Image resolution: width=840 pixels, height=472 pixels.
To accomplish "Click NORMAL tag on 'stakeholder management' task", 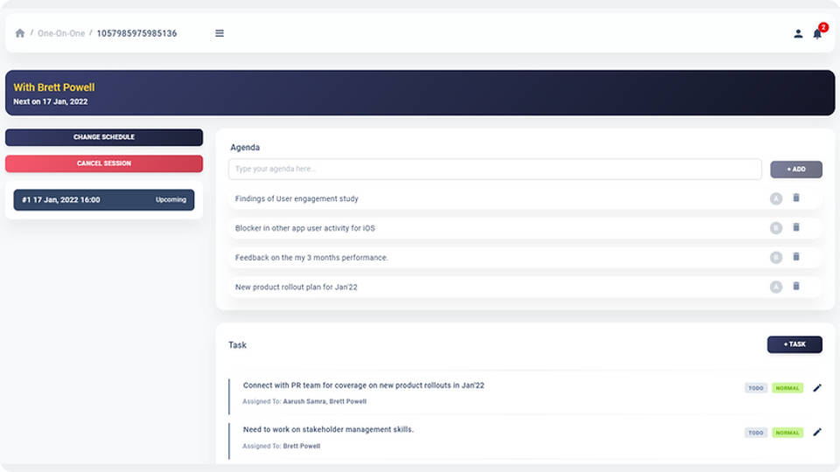I will click(x=787, y=433).
